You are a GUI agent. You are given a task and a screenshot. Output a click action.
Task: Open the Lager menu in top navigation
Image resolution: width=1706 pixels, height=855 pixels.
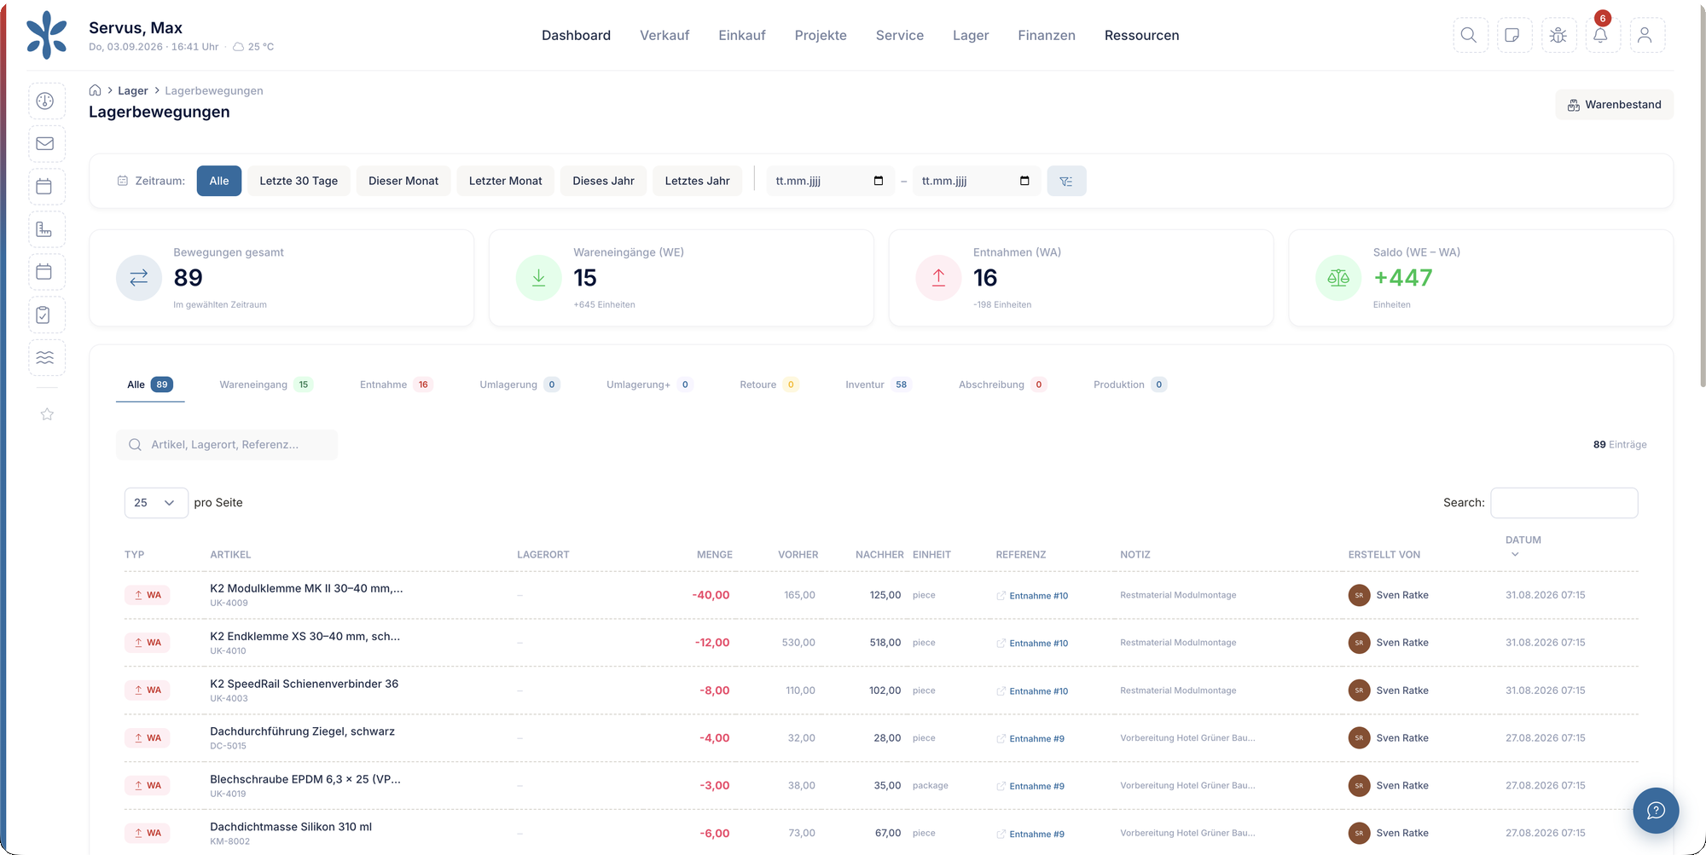(971, 35)
